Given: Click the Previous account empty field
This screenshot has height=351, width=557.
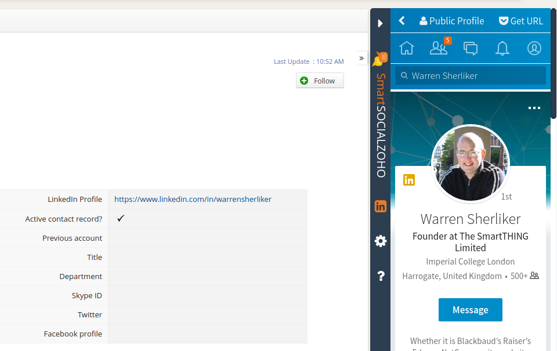Looking at the screenshot, I should pyautogui.click(x=208, y=238).
